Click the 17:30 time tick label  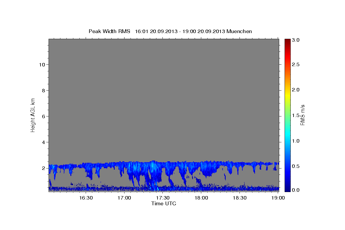point(163,198)
